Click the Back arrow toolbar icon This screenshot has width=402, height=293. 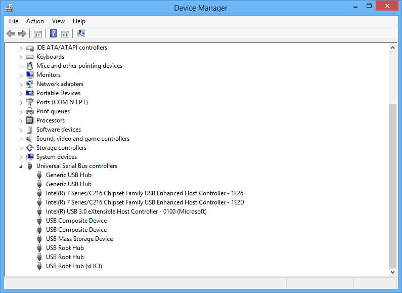tap(11, 33)
